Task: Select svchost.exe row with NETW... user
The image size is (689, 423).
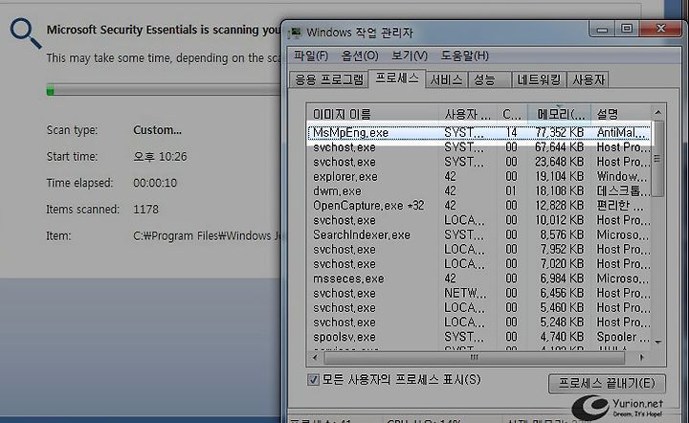Action: tap(479, 293)
